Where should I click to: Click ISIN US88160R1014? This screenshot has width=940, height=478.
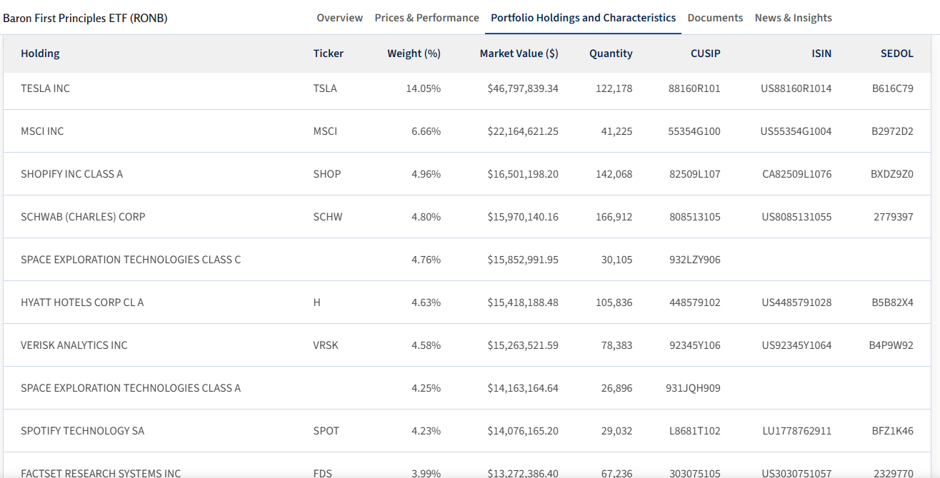click(x=796, y=88)
